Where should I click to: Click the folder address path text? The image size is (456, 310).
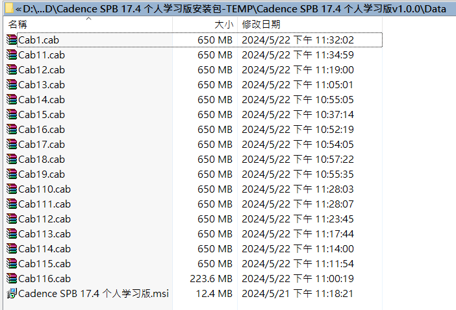click(234, 8)
